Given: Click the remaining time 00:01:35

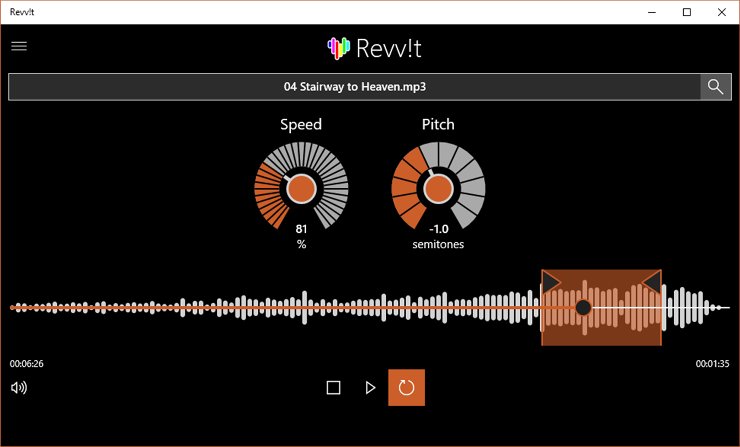Looking at the screenshot, I should click(712, 364).
